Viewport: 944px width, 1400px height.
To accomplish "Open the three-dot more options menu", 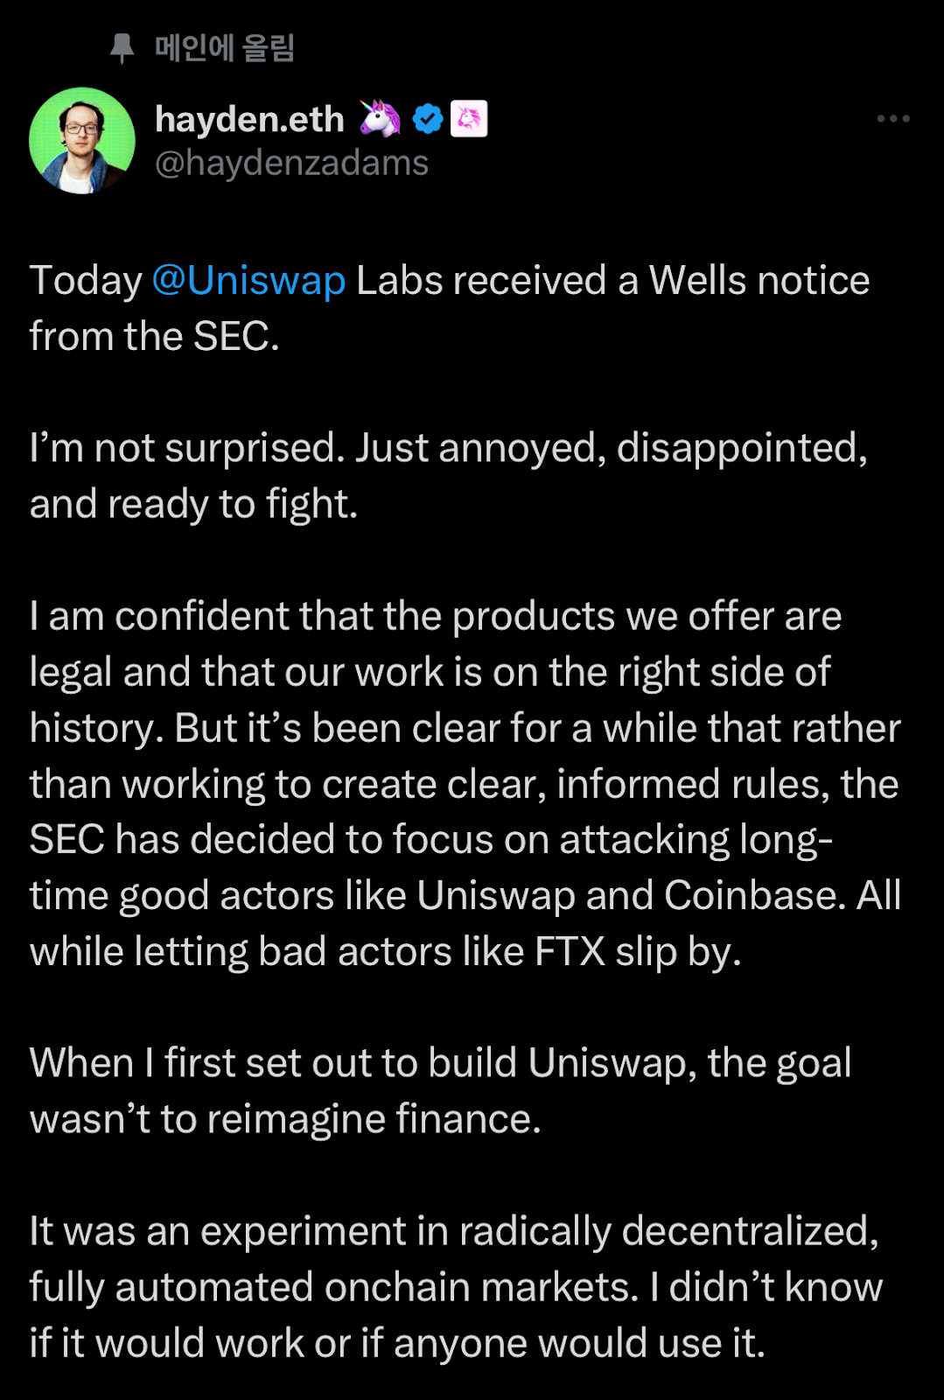I will (893, 118).
